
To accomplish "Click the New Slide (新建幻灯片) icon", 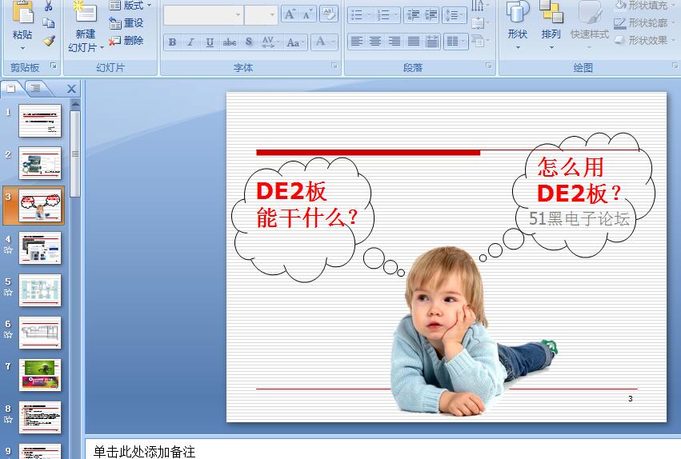I will click(85, 12).
